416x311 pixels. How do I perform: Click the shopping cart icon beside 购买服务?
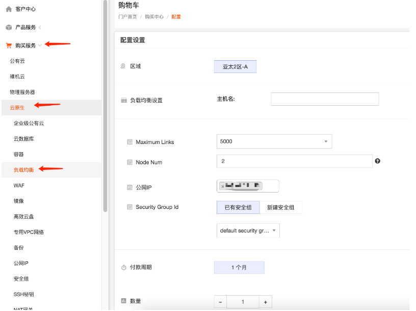point(9,44)
